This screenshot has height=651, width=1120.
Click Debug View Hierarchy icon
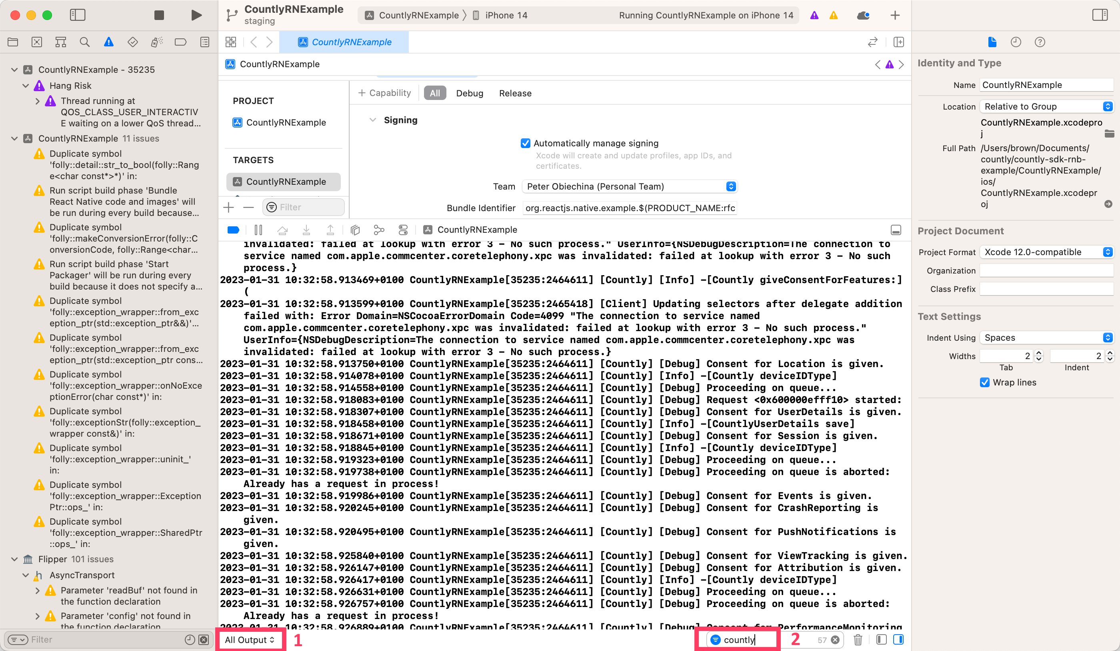click(x=355, y=230)
